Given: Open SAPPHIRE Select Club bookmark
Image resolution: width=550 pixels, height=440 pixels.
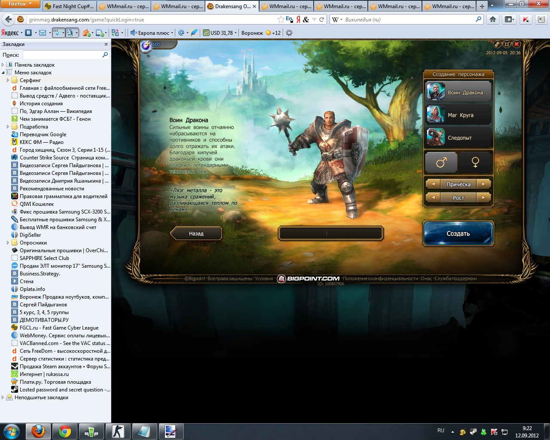Looking at the screenshot, I should 40,258.
